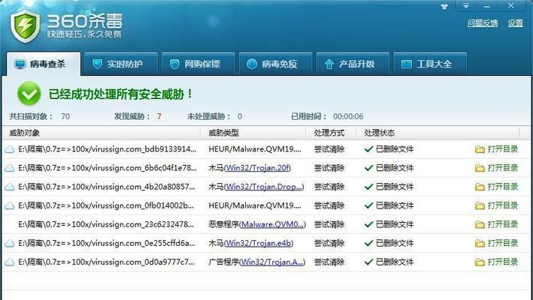Sort by 威胁类型 column header

click(x=224, y=133)
